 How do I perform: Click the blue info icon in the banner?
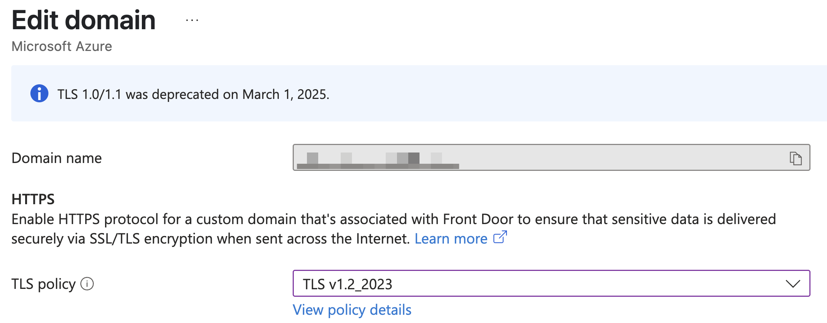[x=39, y=94]
